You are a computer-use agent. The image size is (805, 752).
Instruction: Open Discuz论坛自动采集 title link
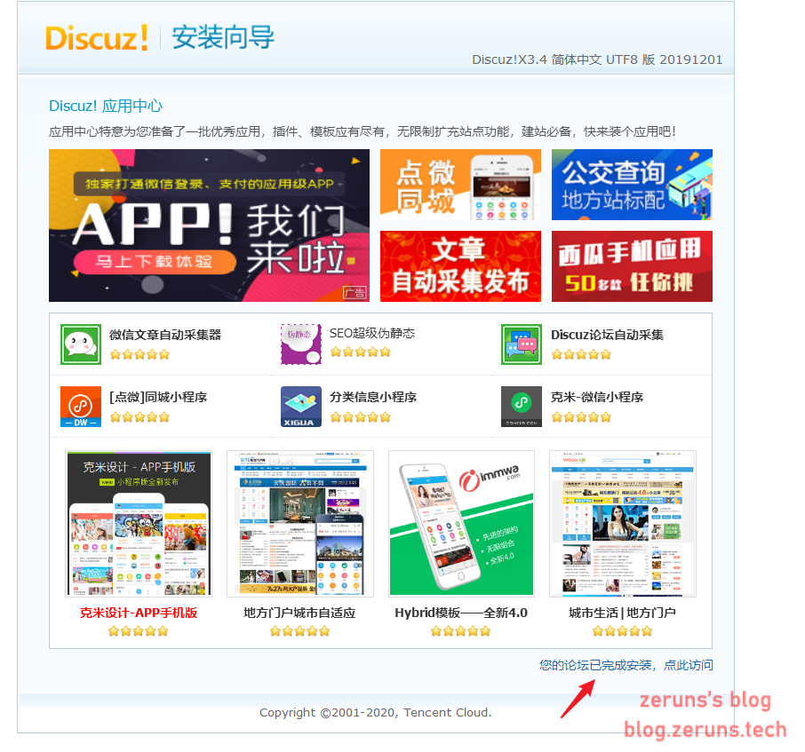click(608, 335)
